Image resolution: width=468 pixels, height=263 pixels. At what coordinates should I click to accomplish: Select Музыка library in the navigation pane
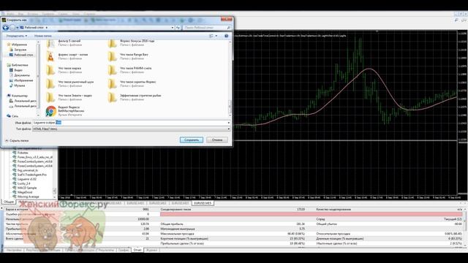pos(17,85)
